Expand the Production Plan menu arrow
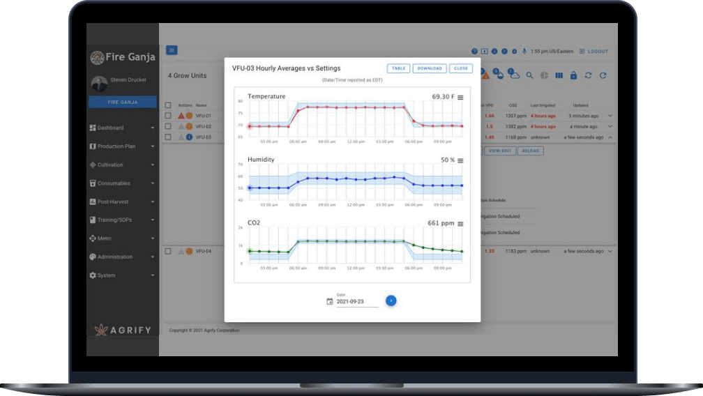Image resolution: width=703 pixels, height=396 pixels. click(x=153, y=146)
